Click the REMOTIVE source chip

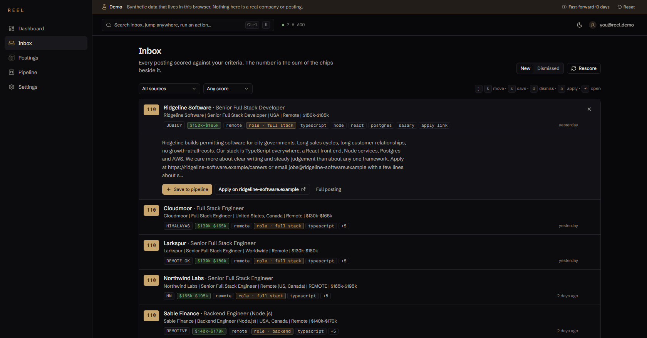point(177,331)
